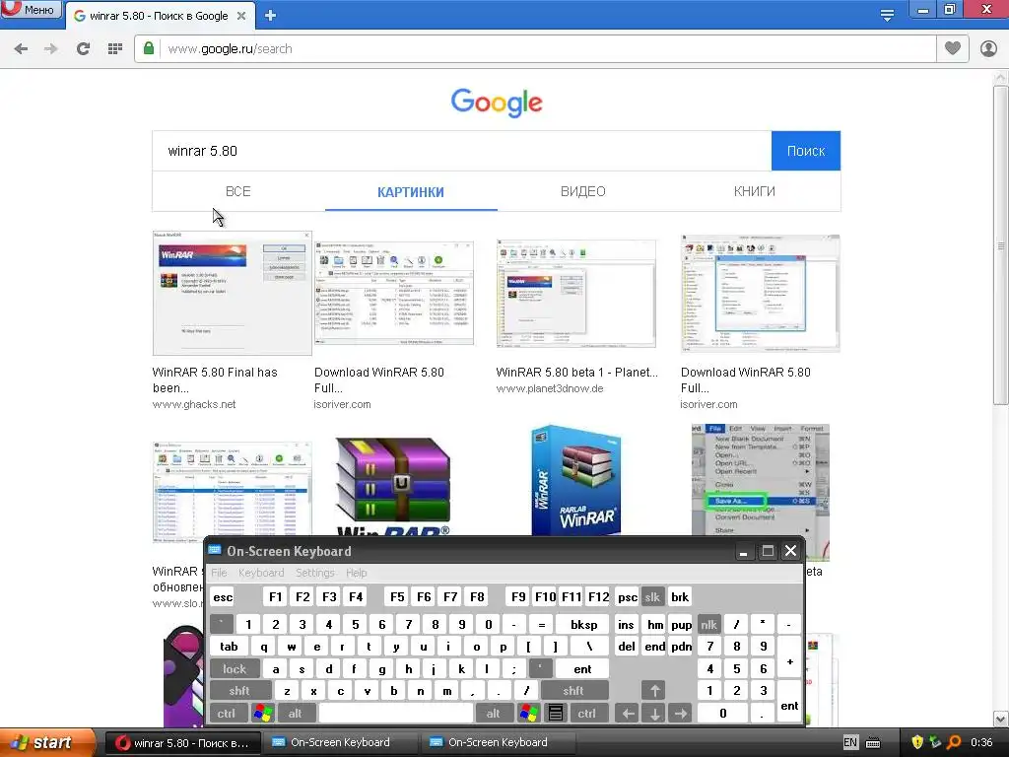Open the Speed Dial grid icon
Viewport: 1009px width, 757px height.
pyautogui.click(x=115, y=49)
